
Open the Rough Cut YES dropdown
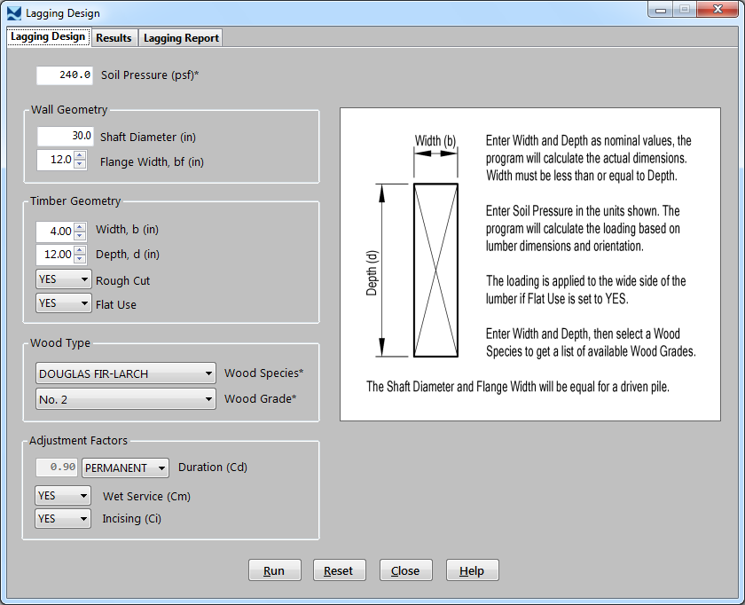(x=64, y=279)
